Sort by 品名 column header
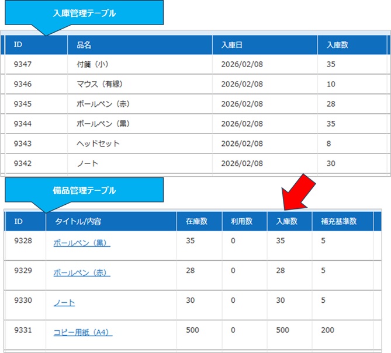This screenshot has height=353, width=391. (84, 45)
